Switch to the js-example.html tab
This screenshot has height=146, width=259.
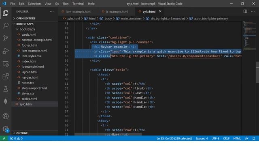[117, 12]
